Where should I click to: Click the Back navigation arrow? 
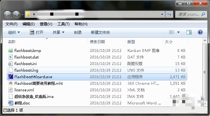pyautogui.click(x=7, y=14)
